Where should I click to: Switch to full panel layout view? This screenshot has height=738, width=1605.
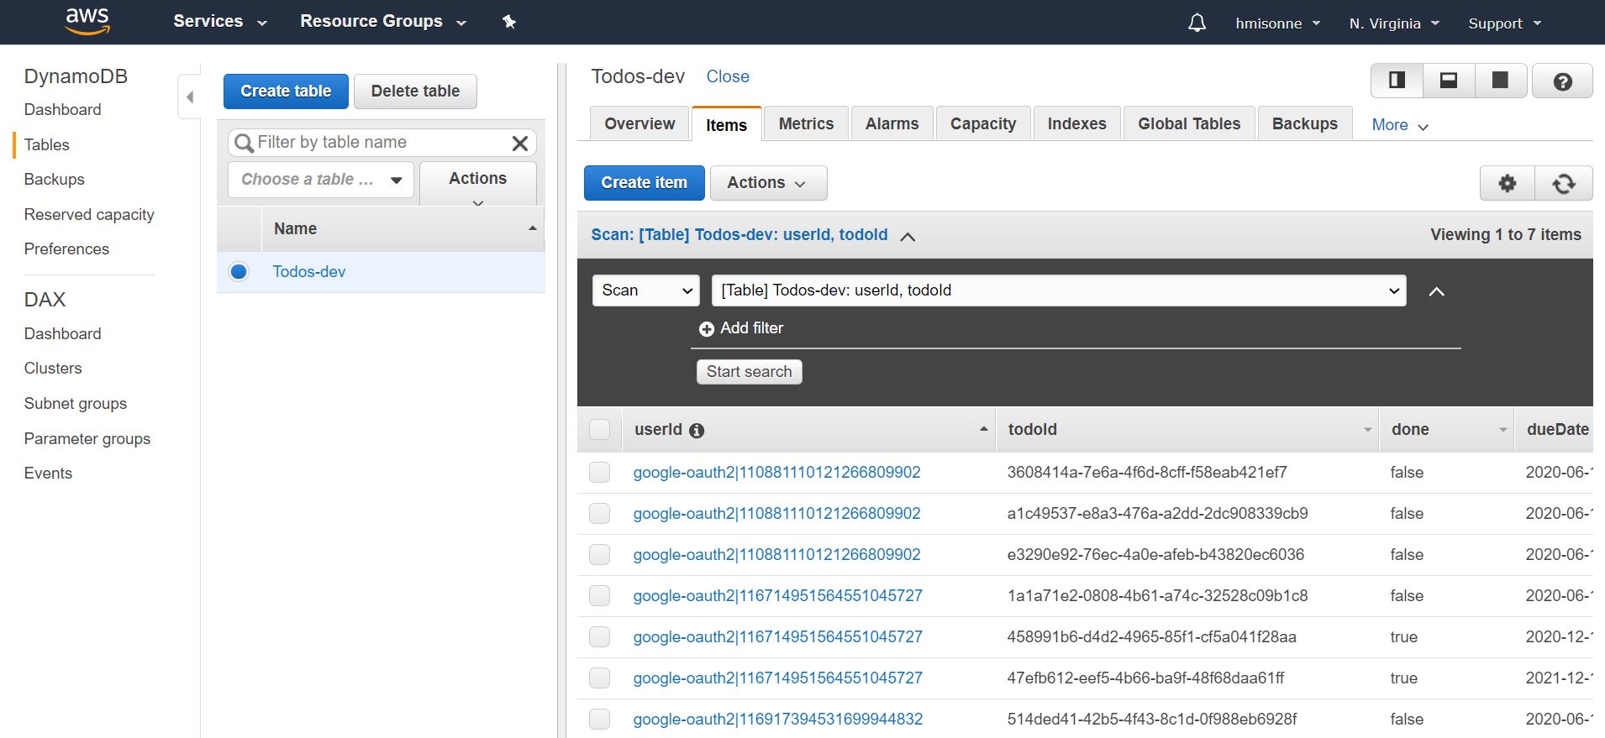click(1500, 81)
